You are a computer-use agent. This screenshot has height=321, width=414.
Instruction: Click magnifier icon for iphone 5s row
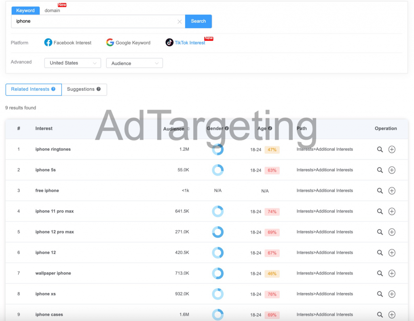pos(380,170)
